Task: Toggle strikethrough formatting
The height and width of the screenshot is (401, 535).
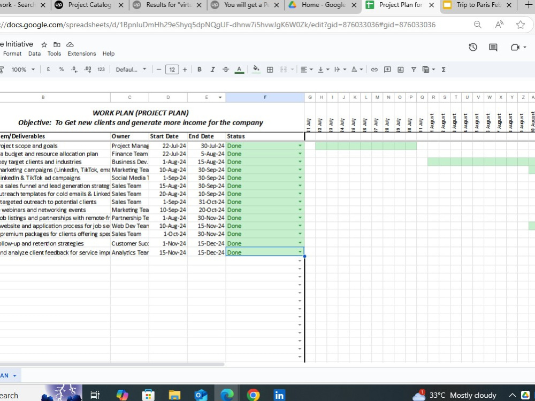Action: (x=226, y=70)
